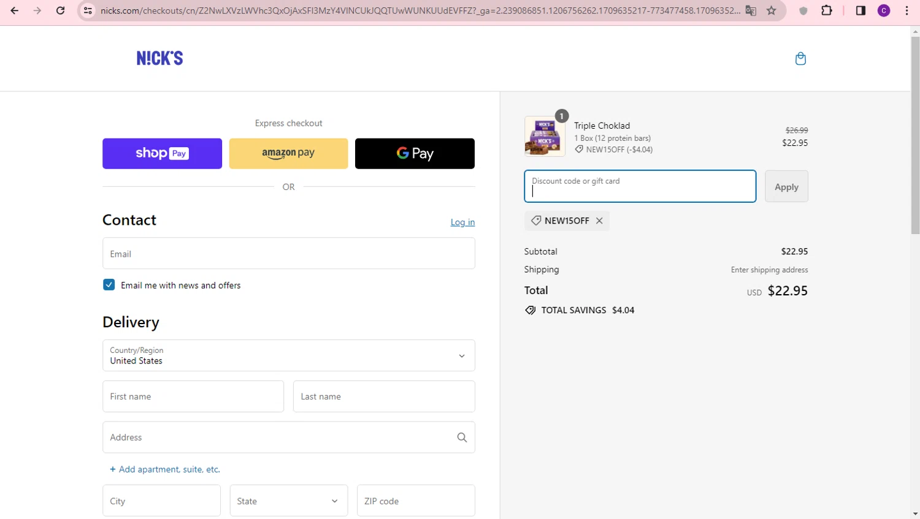Open the shield extension icon
The width and height of the screenshot is (920, 519).
tap(803, 10)
